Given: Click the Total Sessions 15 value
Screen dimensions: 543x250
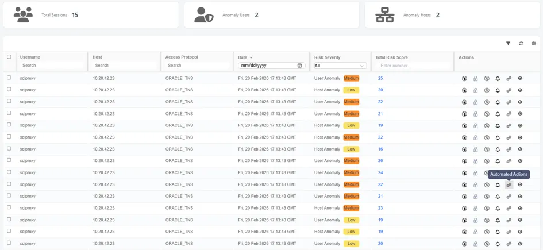Looking at the screenshot, I should coord(75,15).
